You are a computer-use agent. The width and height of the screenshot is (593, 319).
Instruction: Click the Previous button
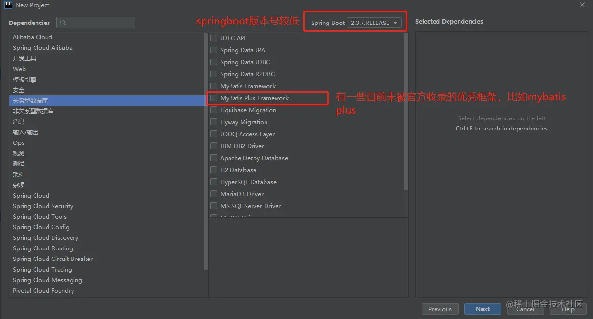[440, 309]
